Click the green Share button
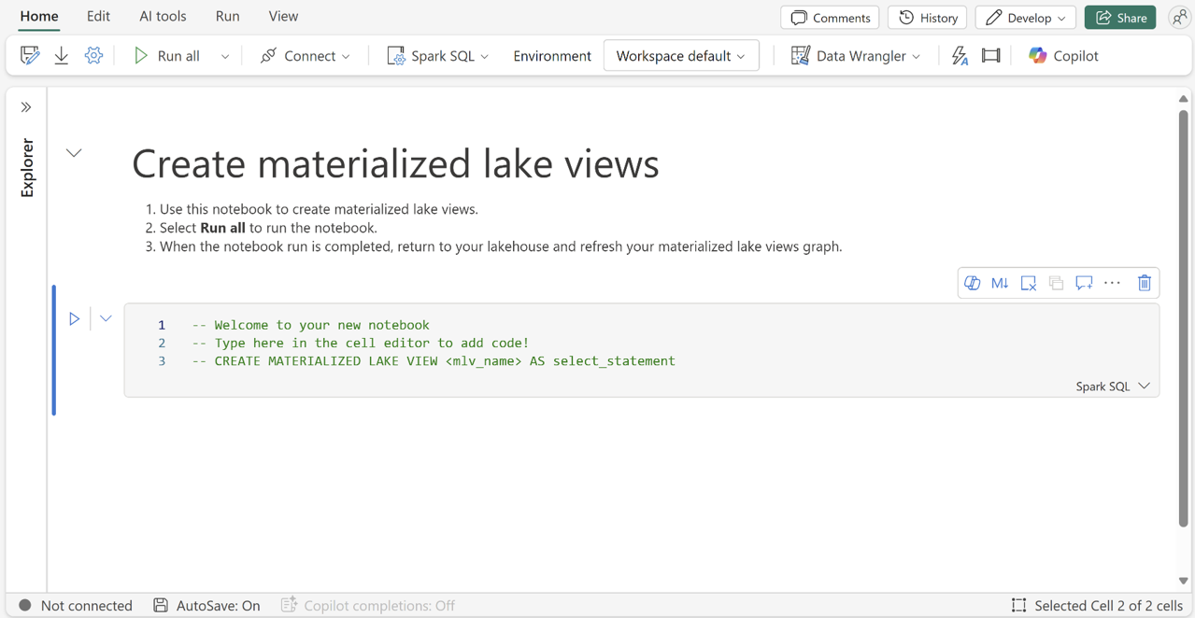 (1120, 18)
